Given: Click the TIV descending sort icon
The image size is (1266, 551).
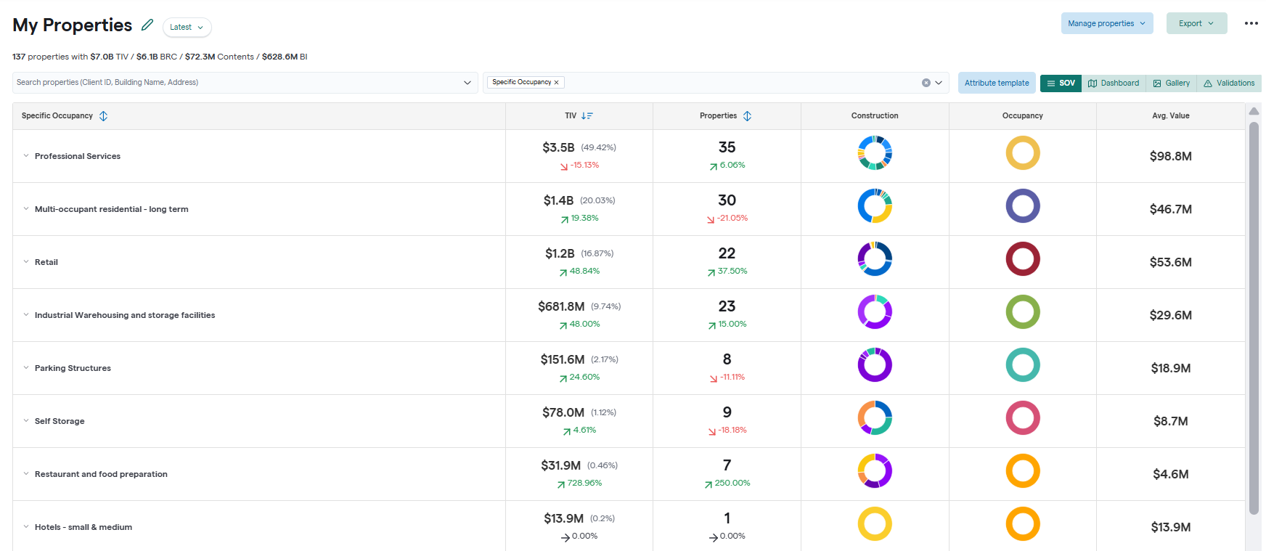Looking at the screenshot, I should pos(587,116).
